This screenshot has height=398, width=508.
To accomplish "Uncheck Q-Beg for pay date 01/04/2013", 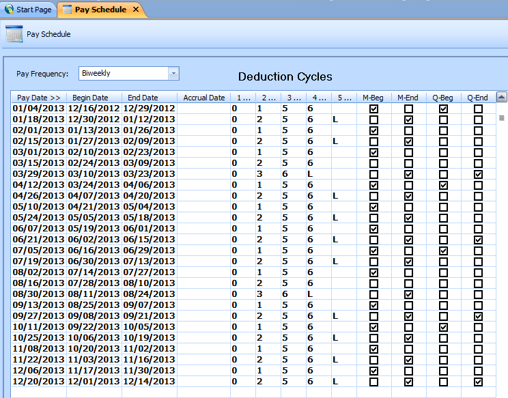I will (444, 109).
